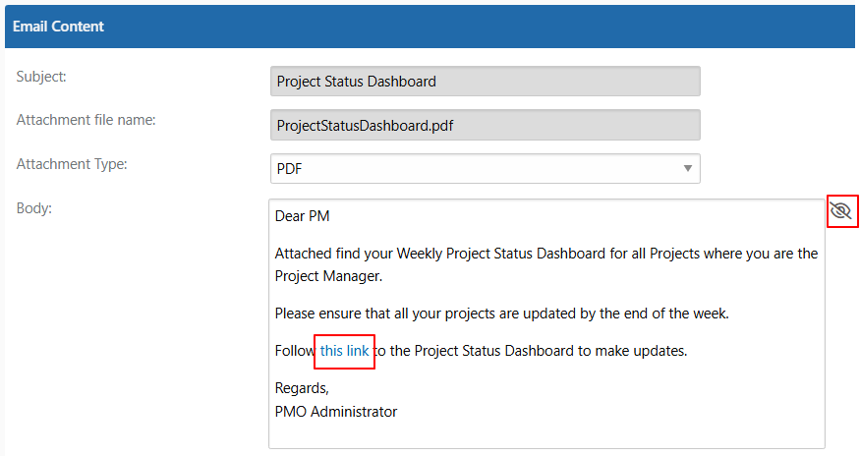This screenshot has width=860, height=456.
Task: Click the sentence about updating projects weekly
Action: tap(502, 313)
